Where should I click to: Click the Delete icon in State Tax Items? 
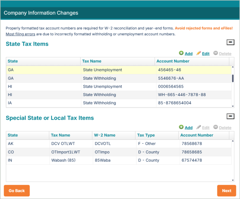(x=216, y=53)
